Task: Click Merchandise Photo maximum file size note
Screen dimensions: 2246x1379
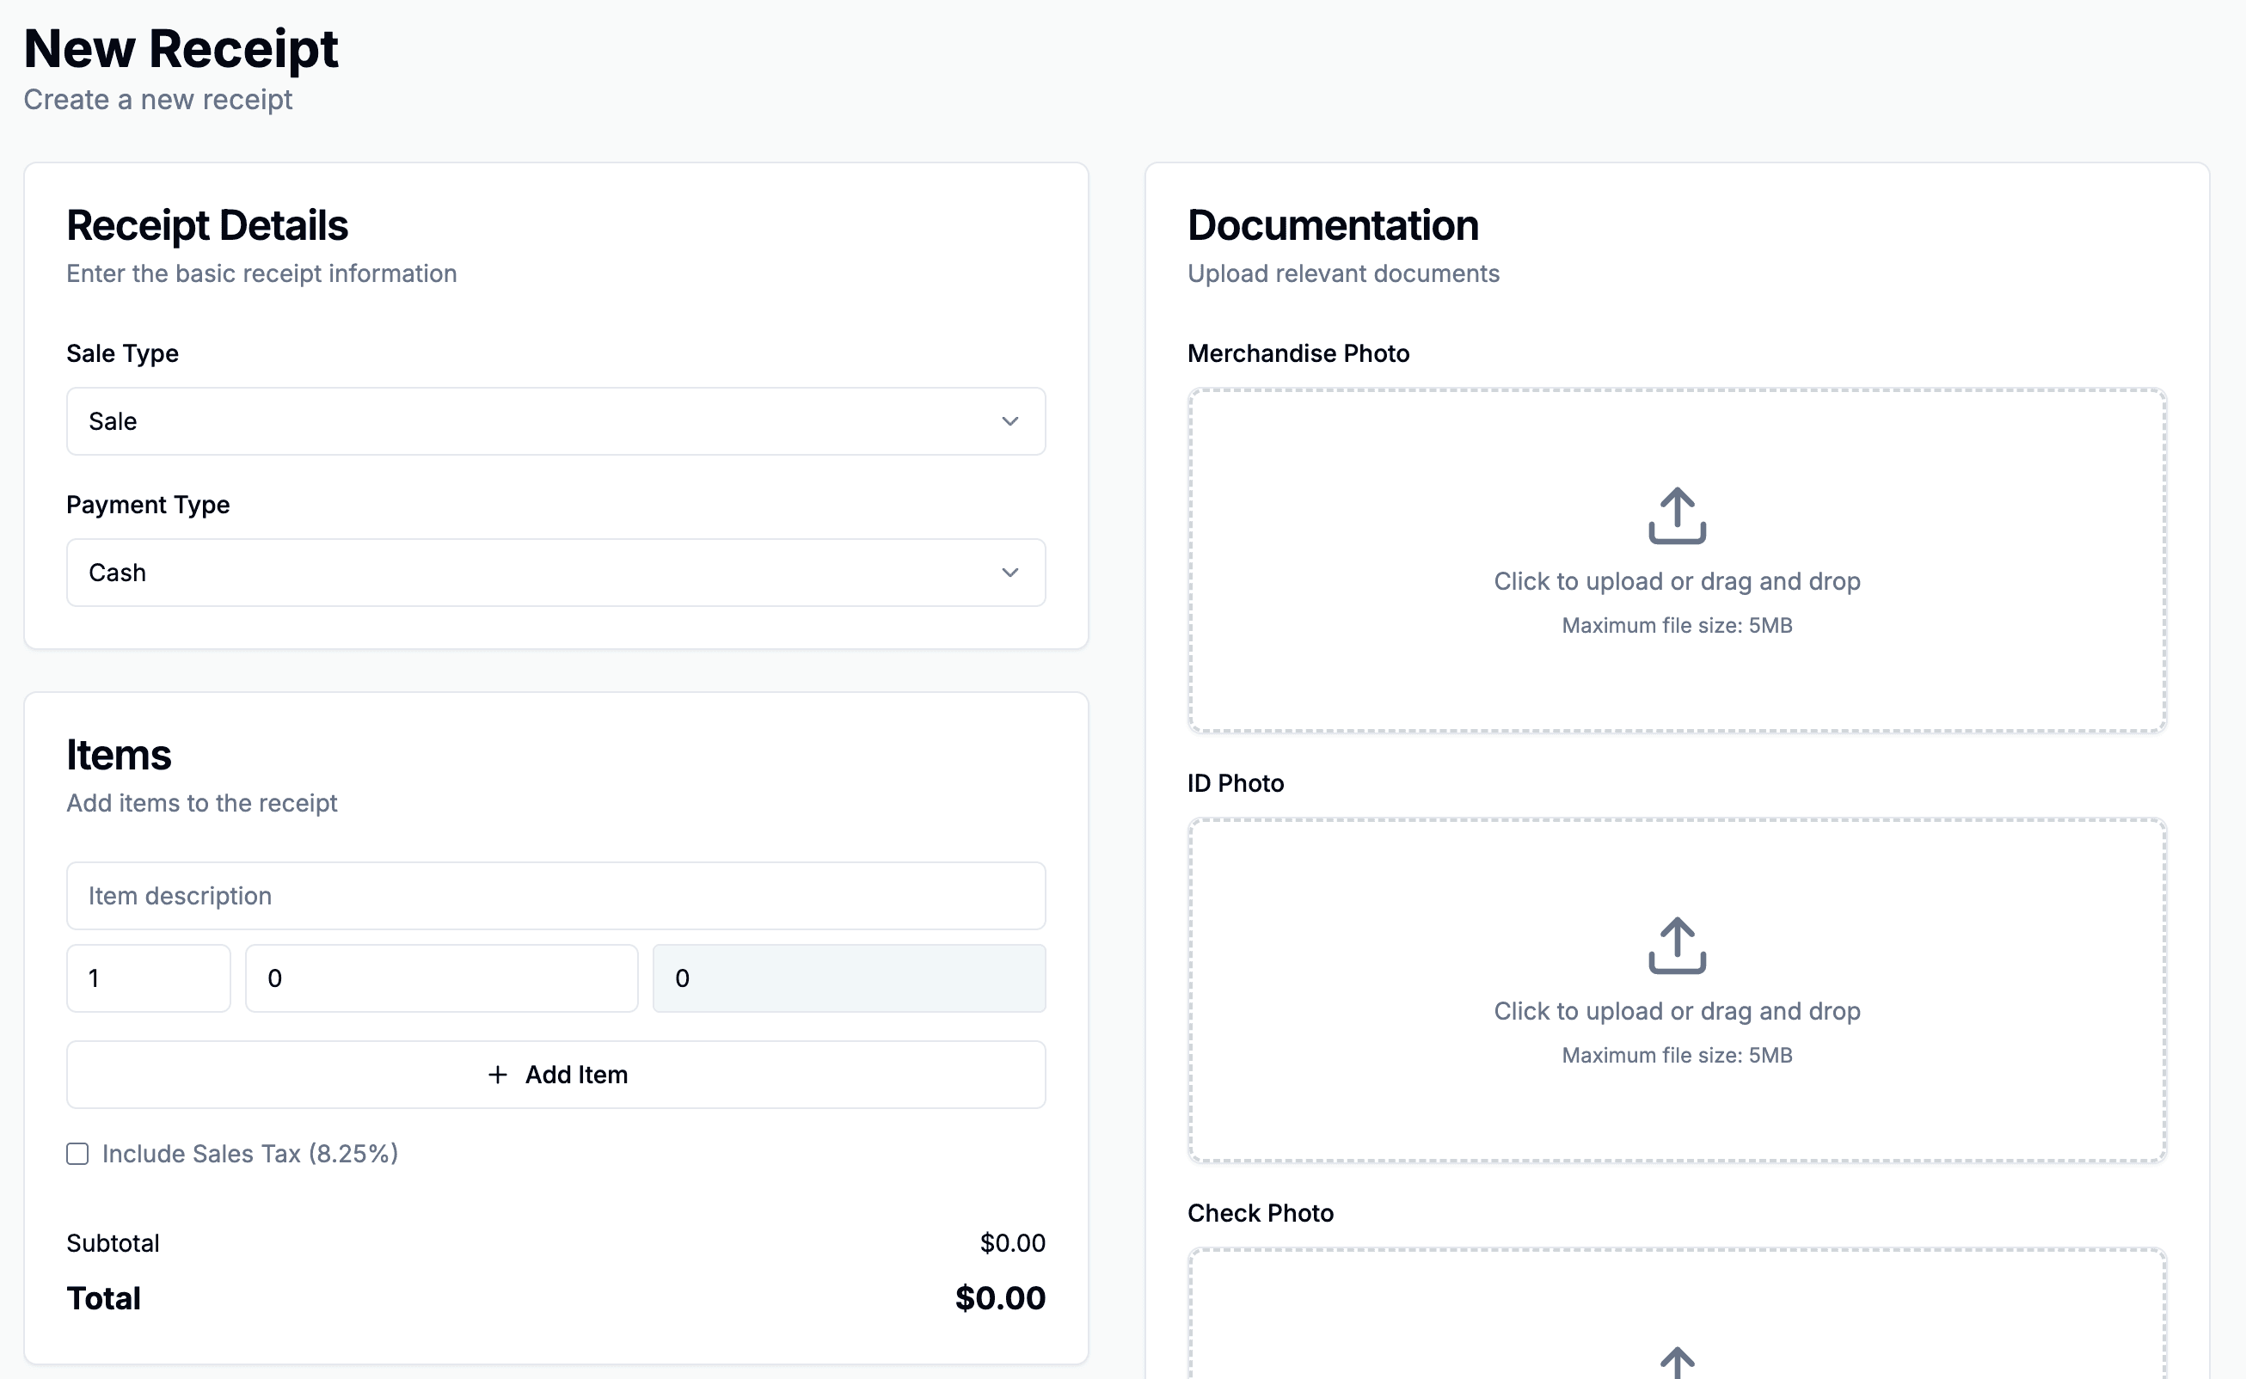Action: pyautogui.click(x=1676, y=626)
